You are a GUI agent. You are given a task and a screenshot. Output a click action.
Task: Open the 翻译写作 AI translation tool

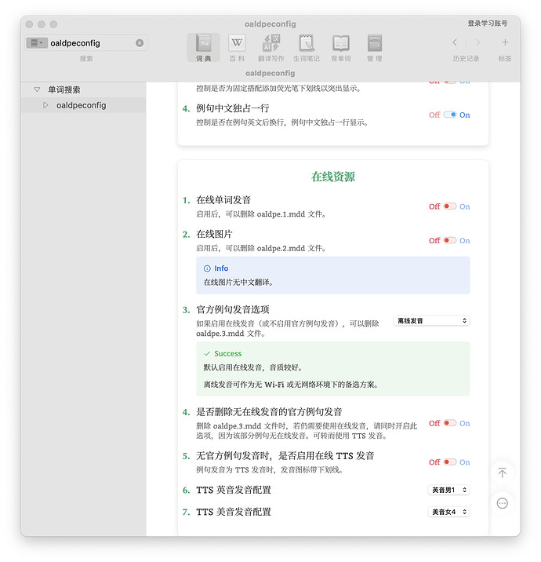(x=271, y=48)
